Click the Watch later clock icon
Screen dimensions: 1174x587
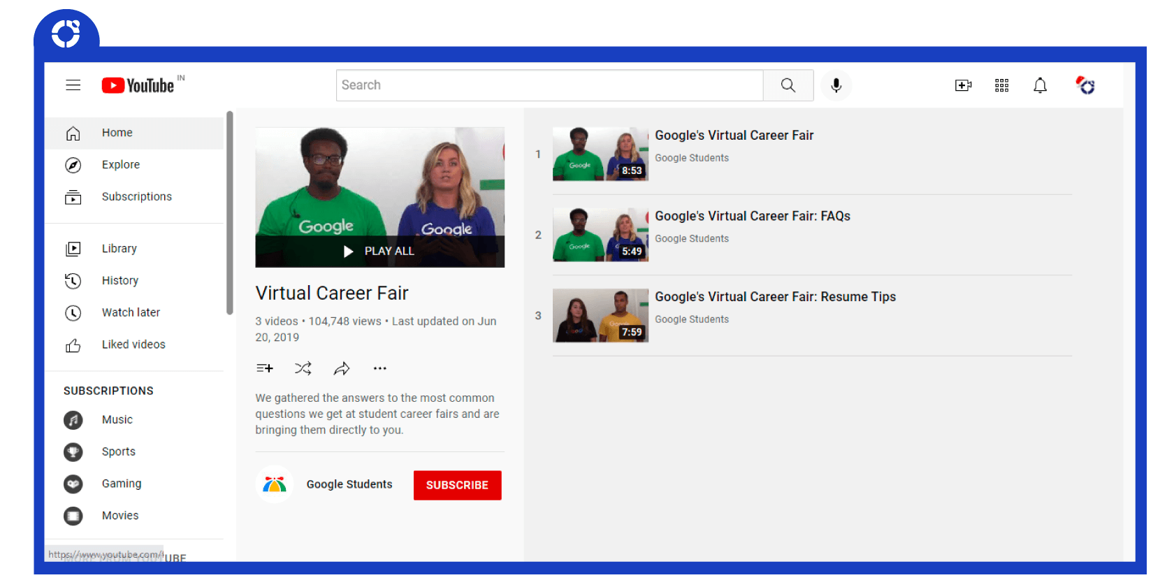pos(73,313)
